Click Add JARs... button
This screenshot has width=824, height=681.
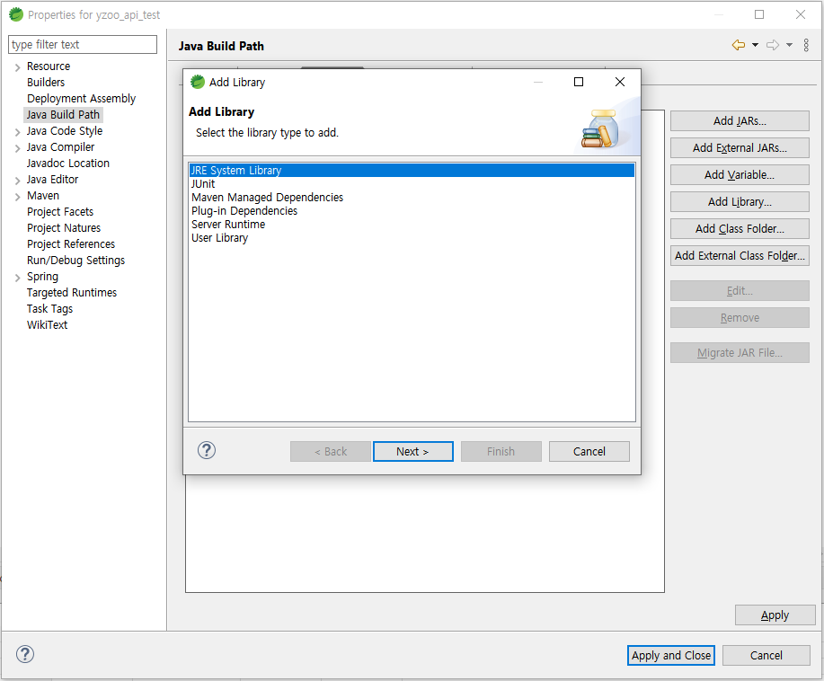pyautogui.click(x=740, y=121)
